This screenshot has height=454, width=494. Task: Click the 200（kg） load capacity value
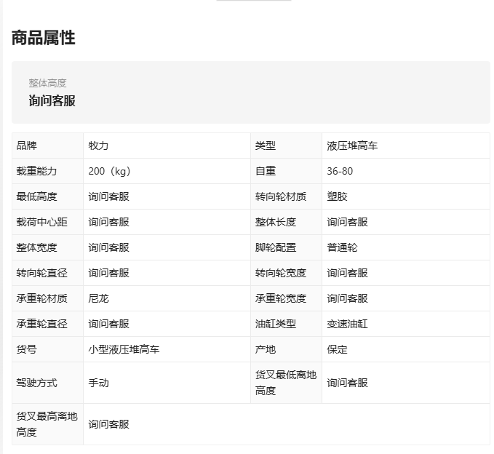click(109, 171)
